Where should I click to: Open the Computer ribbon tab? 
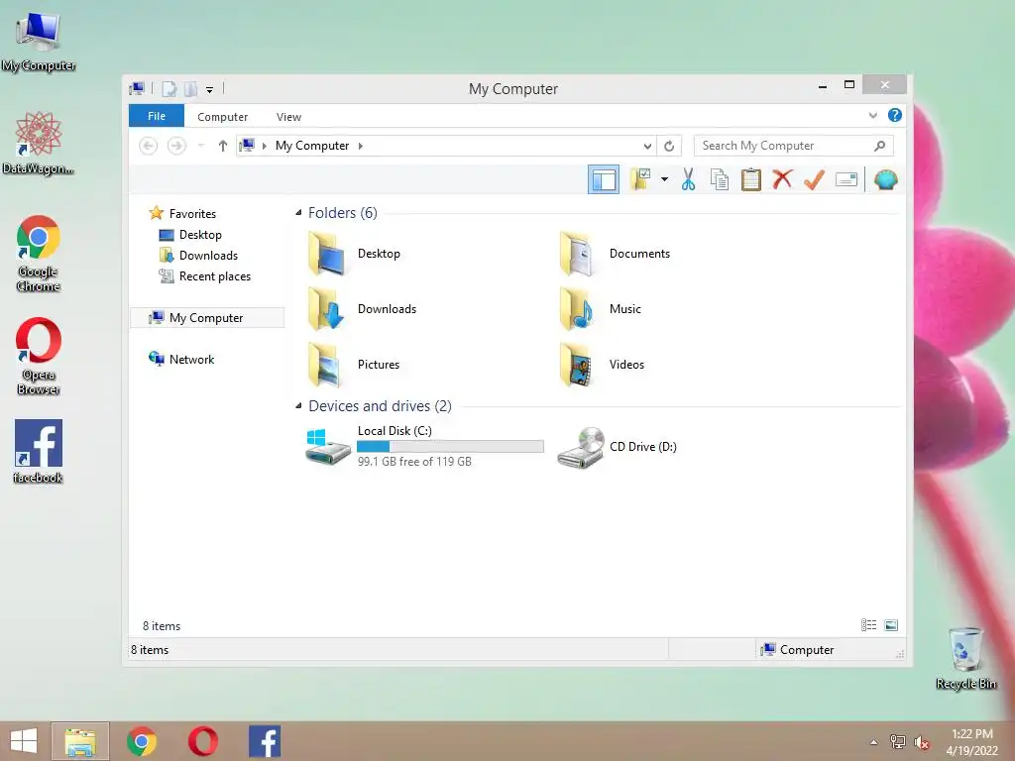click(x=223, y=117)
